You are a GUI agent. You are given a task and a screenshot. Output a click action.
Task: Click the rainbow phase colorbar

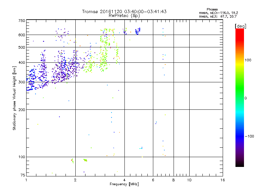pos(240,98)
